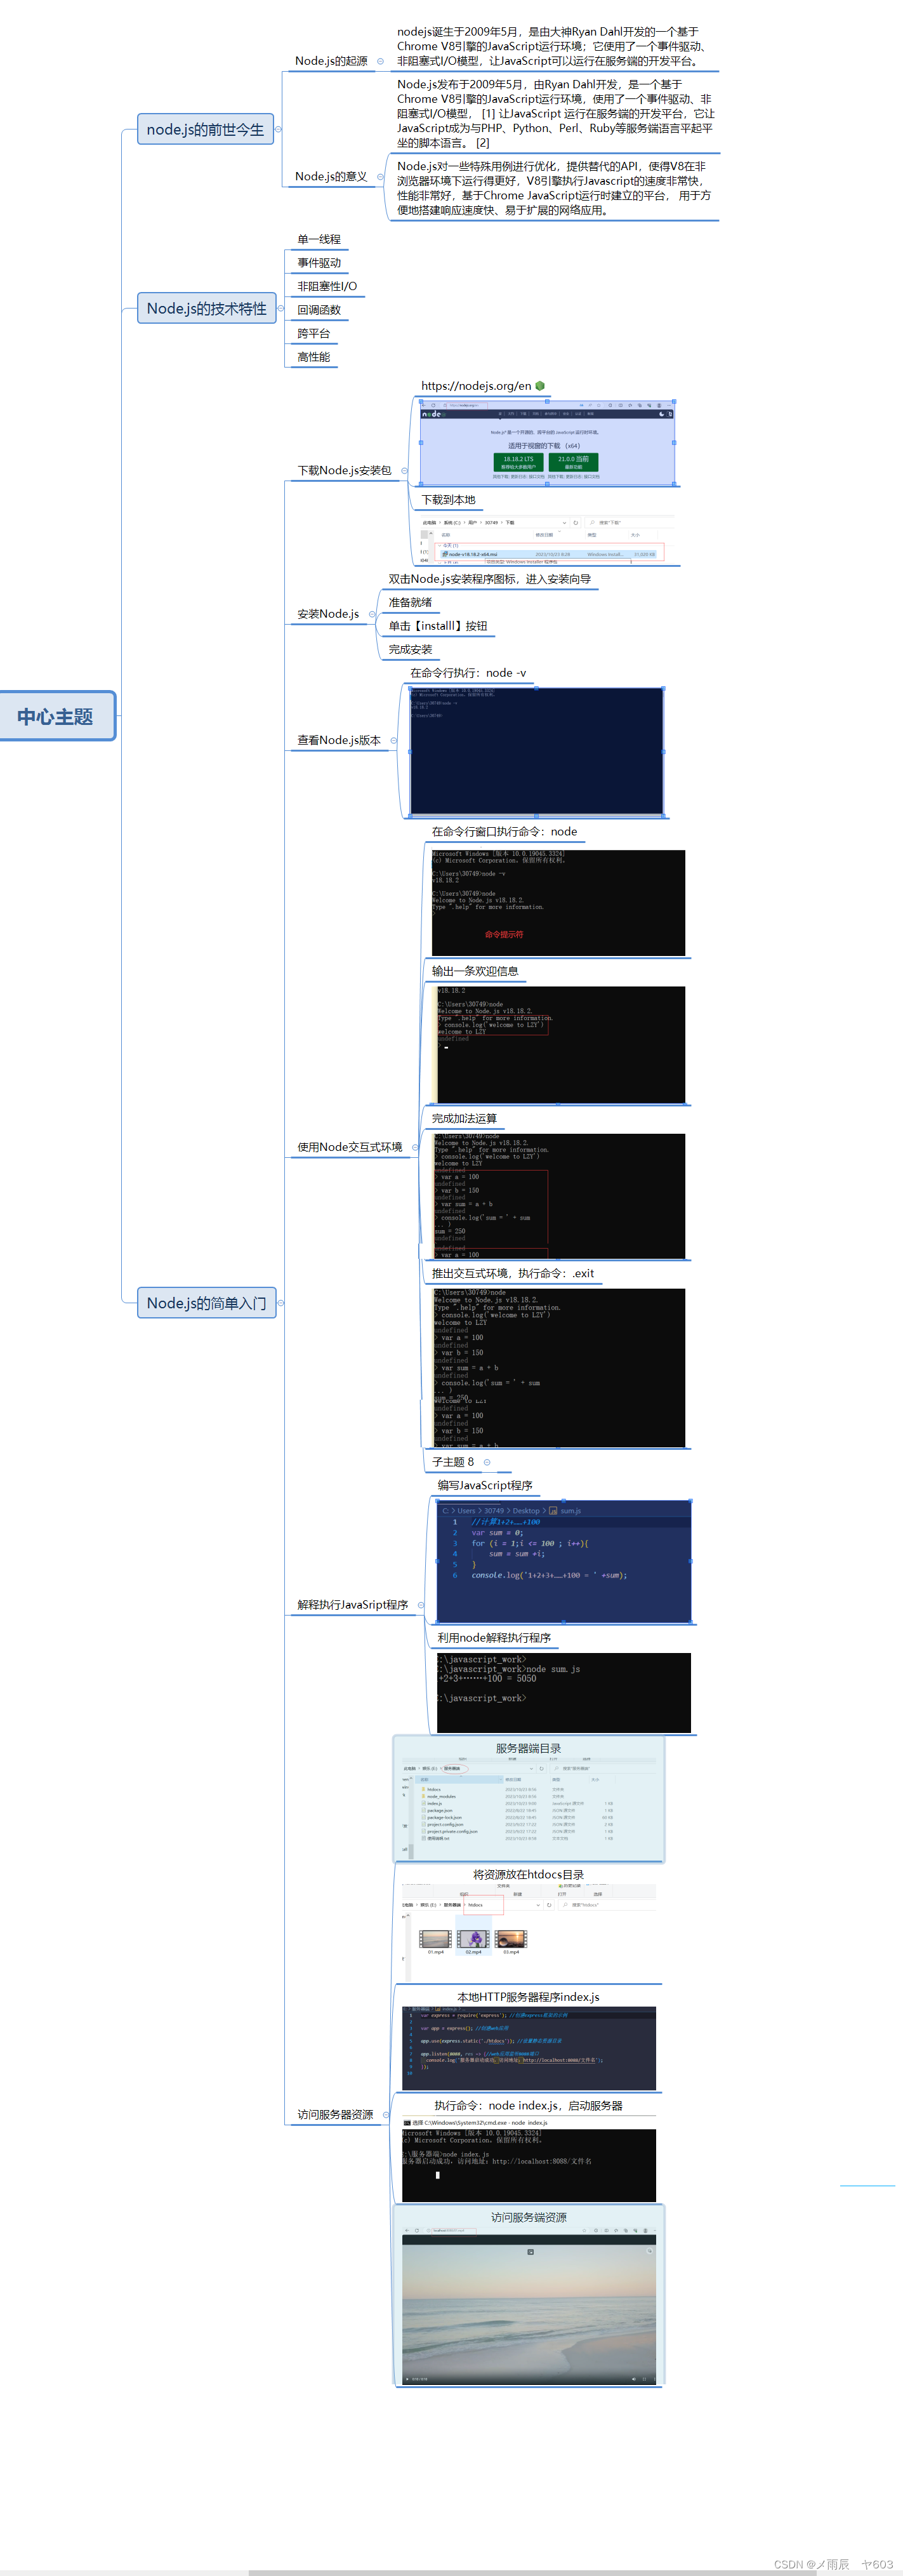
Task: Click the terminal image with 命令提示符 label
Action: (558, 903)
